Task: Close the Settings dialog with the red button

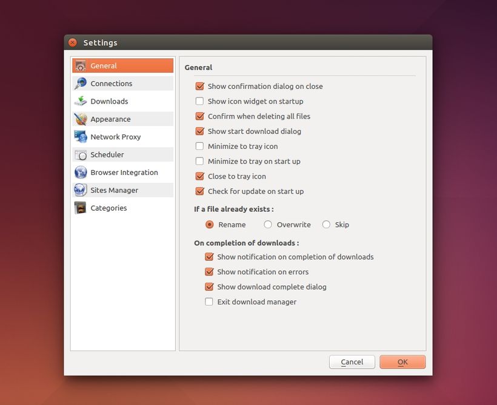Action: point(73,42)
